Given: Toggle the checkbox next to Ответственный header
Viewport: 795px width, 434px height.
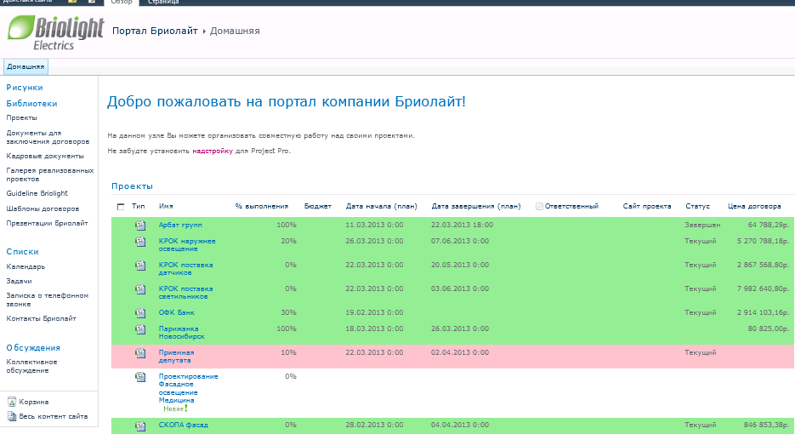Looking at the screenshot, I should point(539,206).
